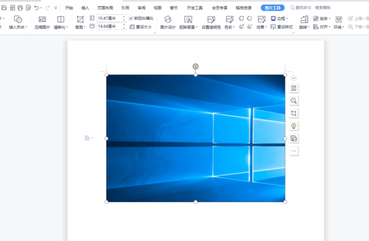The height and width of the screenshot is (241, 369).
Task: Select 设置透明色 set transparent color tool
Action: tap(211, 23)
